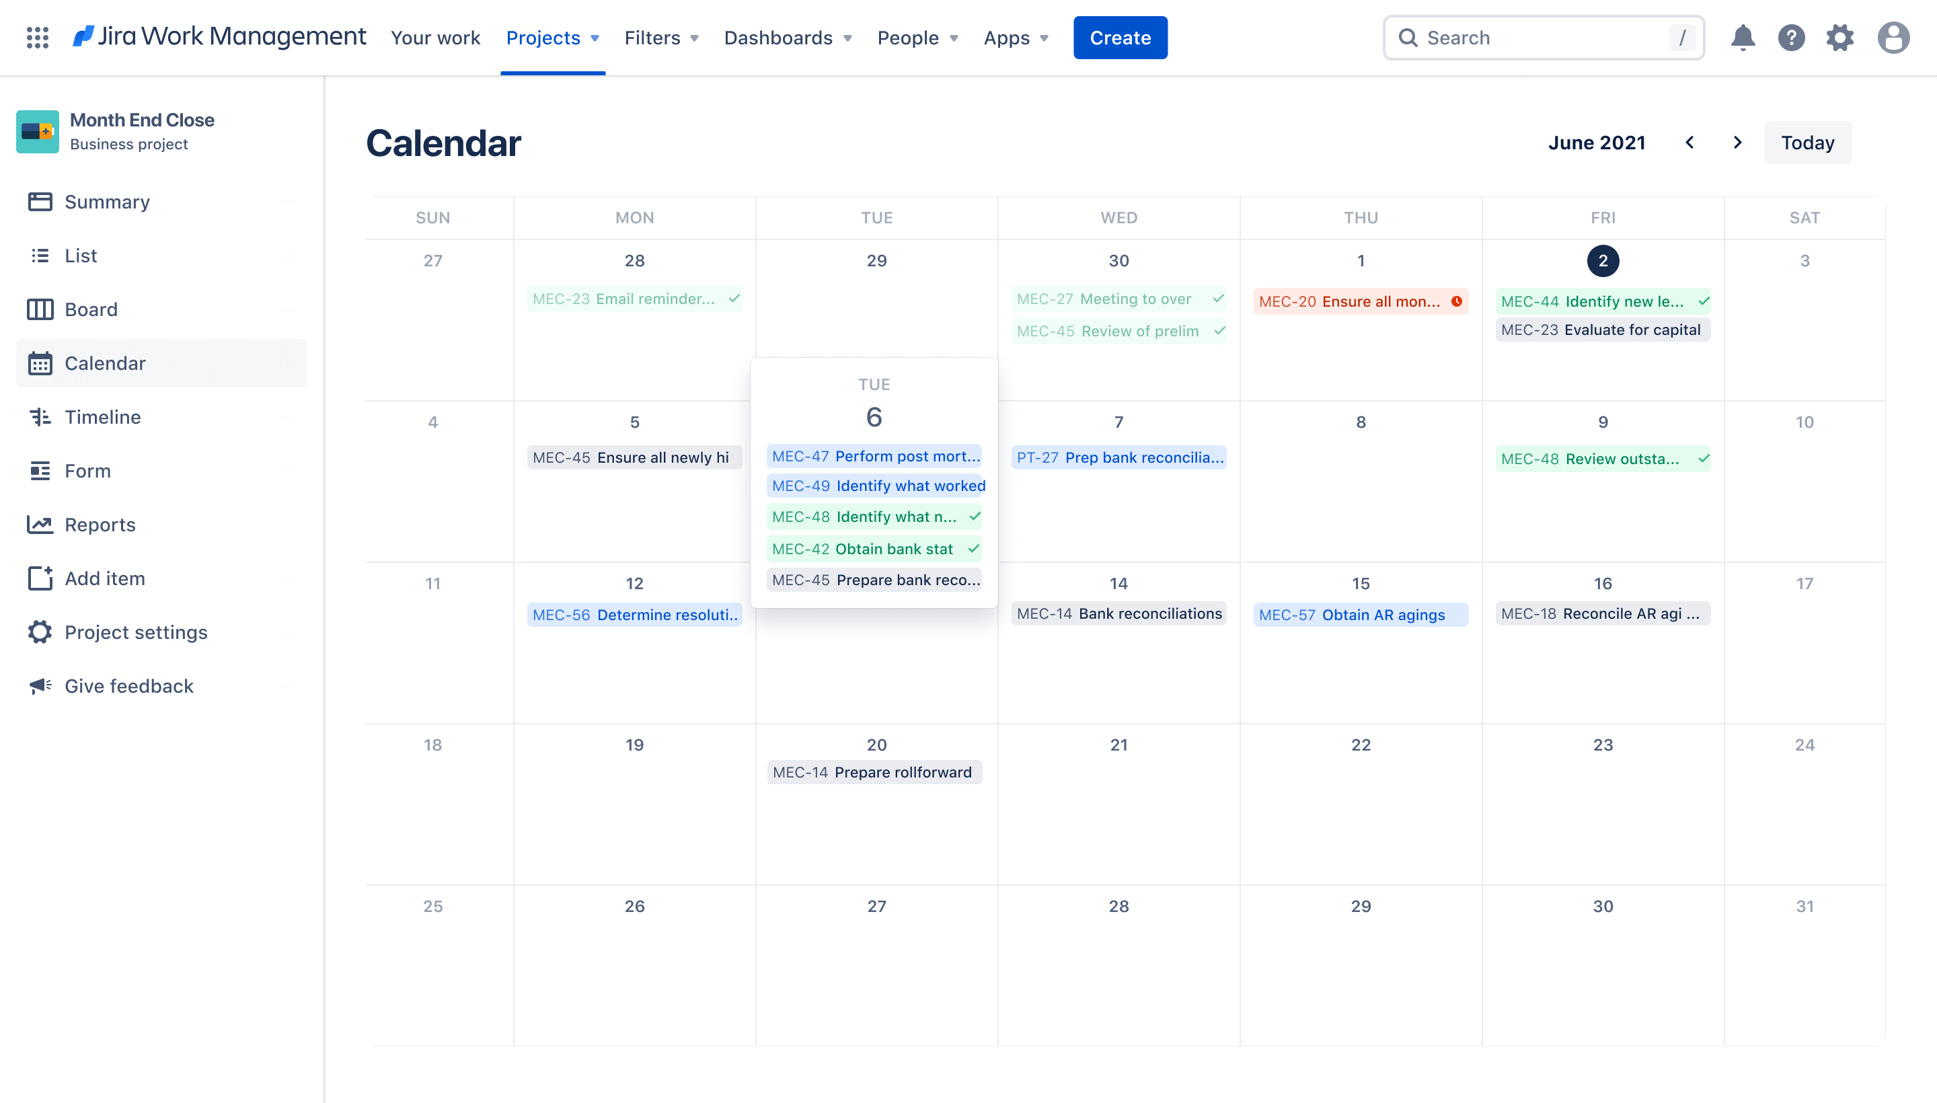Click the Add item icon in sidebar
The width and height of the screenshot is (1937, 1103).
click(40, 578)
